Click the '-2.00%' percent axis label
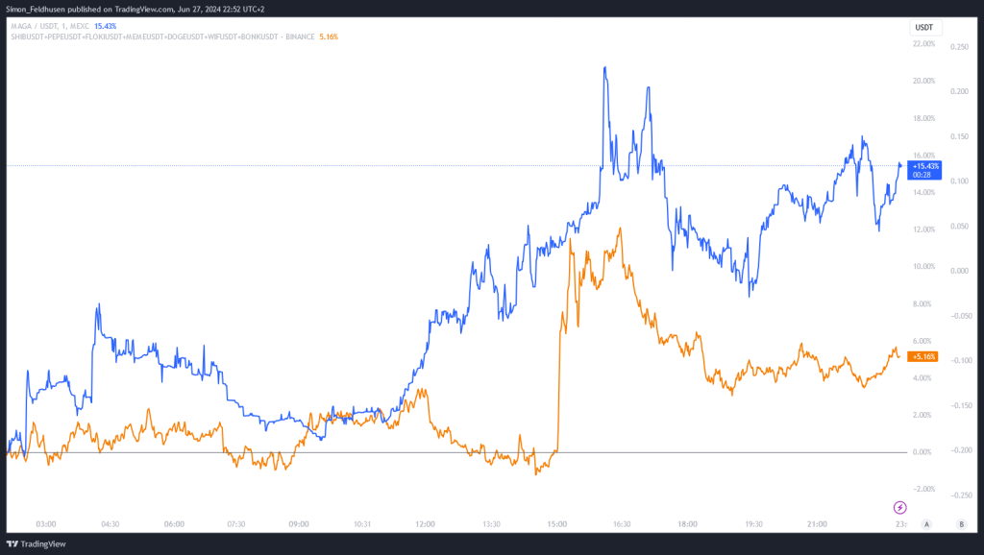Image resolution: width=984 pixels, height=555 pixels. [x=923, y=489]
